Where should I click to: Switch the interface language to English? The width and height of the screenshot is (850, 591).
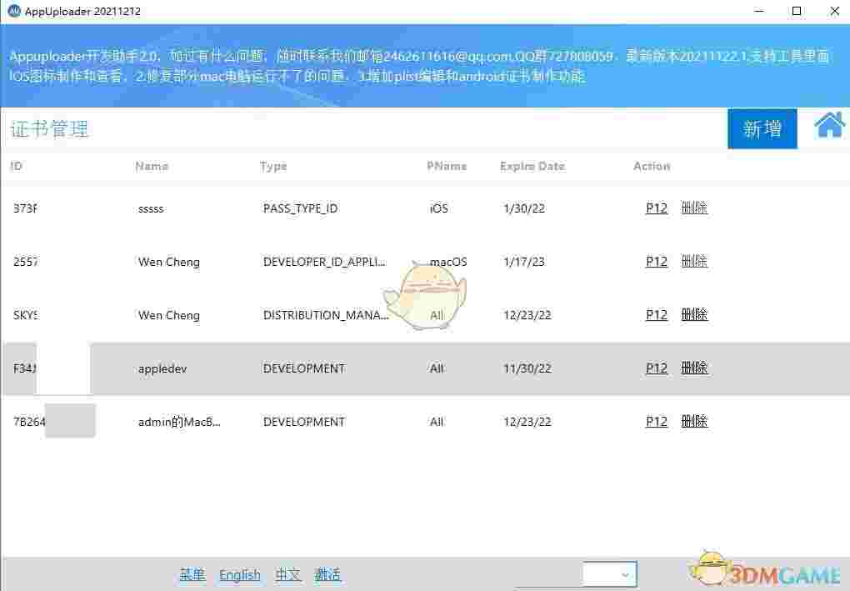pos(240,574)
